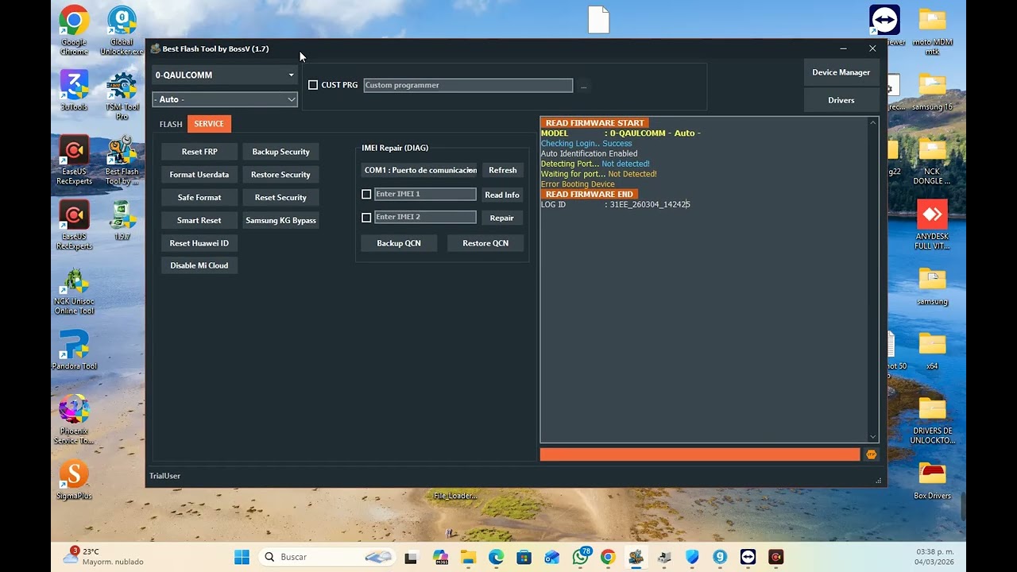Click the Read Info button

(502, 195)
